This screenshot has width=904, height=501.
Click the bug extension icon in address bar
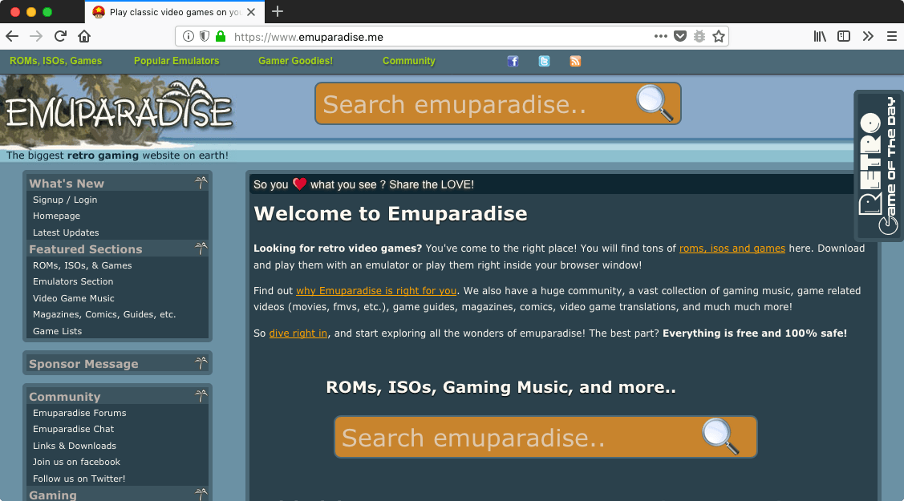coord(699,36)
